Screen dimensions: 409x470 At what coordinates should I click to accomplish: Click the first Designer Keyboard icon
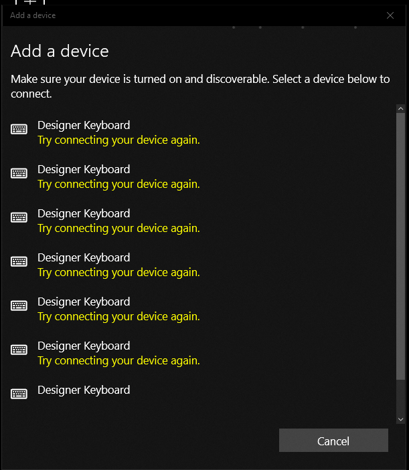tap(19, 129)
